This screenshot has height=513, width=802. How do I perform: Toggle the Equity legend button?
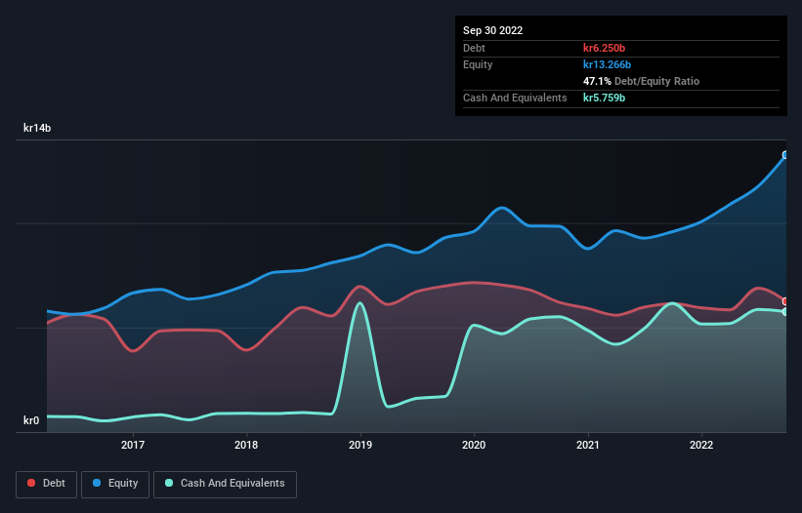coord(115,484)
